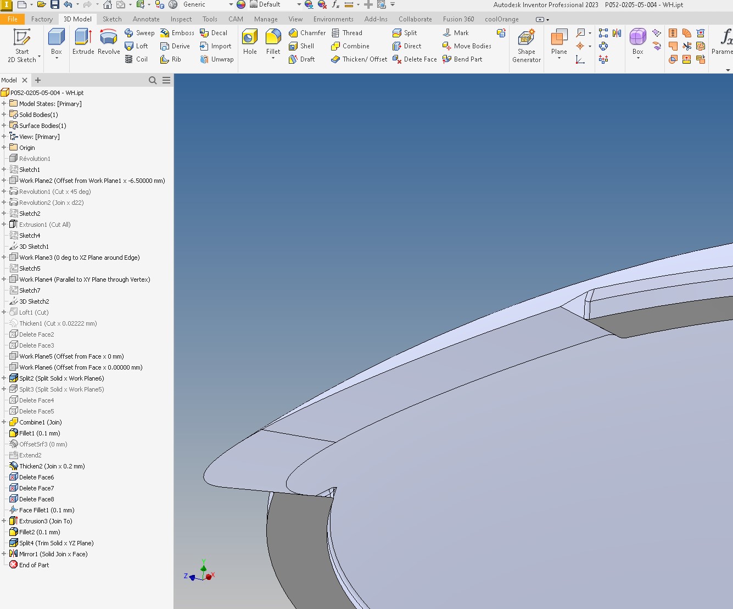Open the View ribbon tab

pos(295,19)
